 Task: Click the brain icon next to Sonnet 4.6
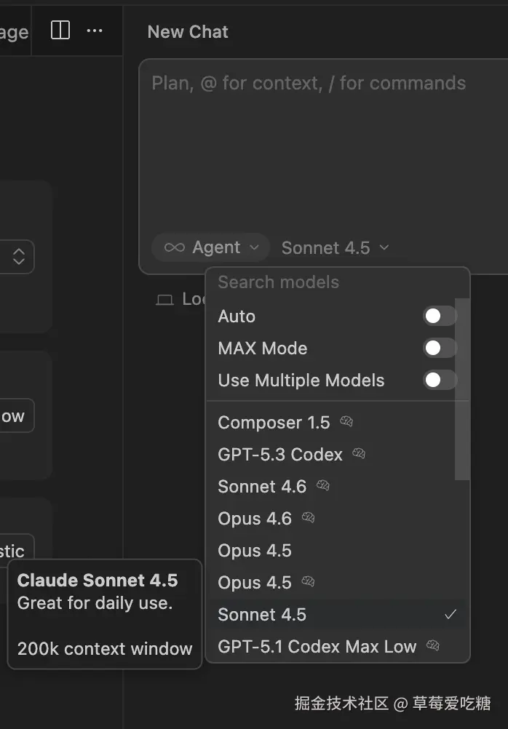pyautogui.click(x=323, y=486)
